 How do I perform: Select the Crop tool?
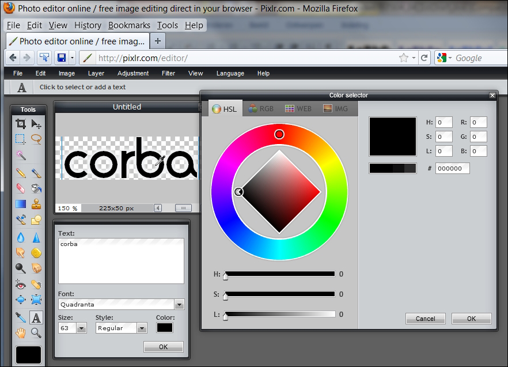point(21,123)
